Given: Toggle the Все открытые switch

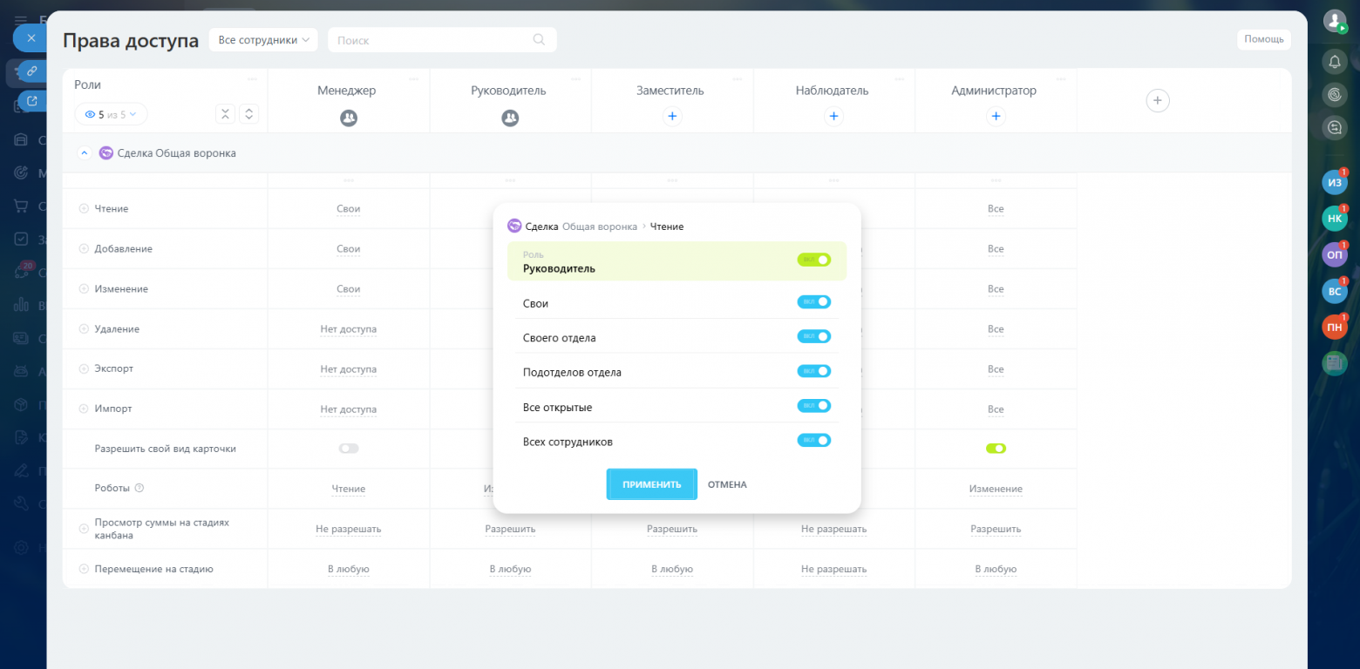Looking at the screenshot, I should 814,406.
